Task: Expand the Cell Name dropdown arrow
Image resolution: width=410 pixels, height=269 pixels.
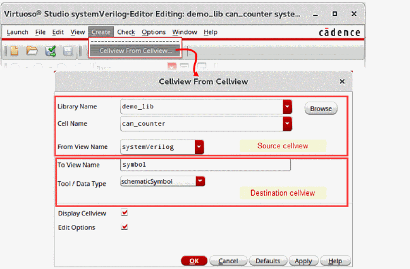Action: (x=287, y=124)
